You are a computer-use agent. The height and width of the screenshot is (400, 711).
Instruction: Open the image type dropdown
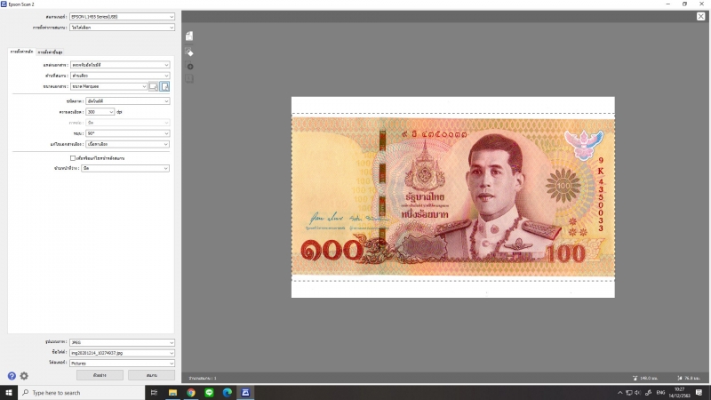[127, 101]
